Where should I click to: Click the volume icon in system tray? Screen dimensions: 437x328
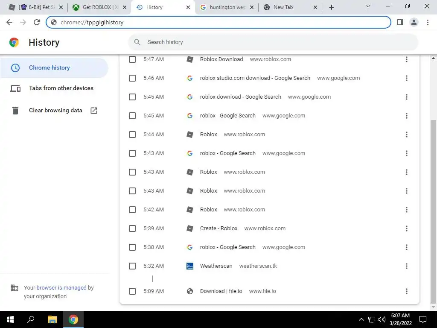(x=382, y=319)
